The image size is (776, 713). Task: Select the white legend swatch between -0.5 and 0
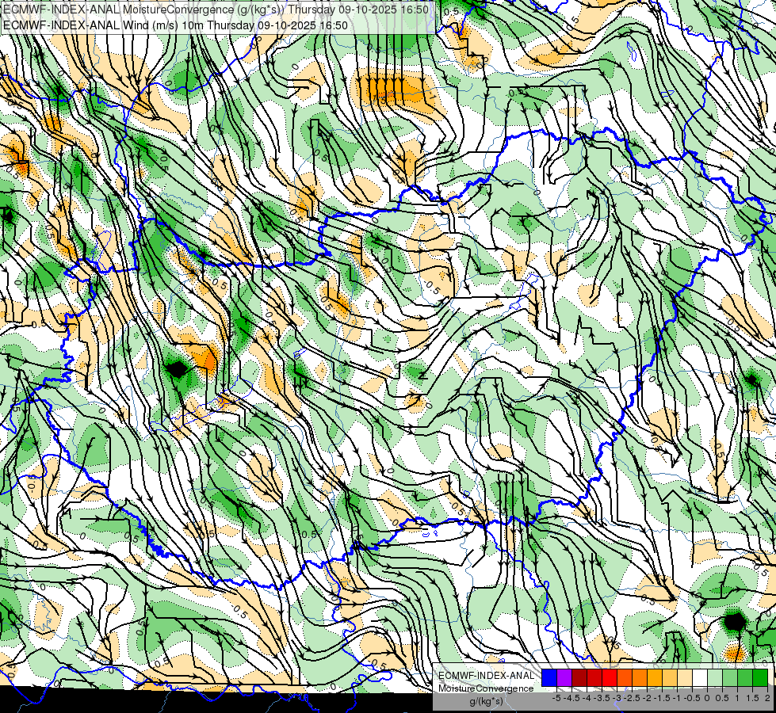pos(700,677)
